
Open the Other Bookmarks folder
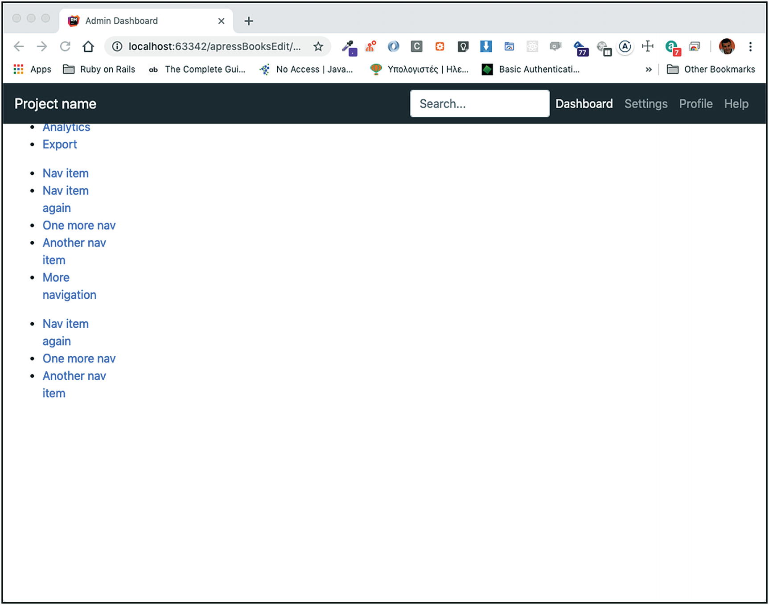point(711,70)
